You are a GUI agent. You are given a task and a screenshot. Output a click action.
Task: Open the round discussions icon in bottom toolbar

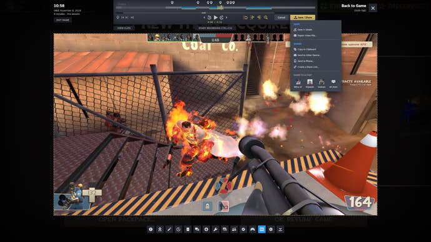[x=243, y=229]
